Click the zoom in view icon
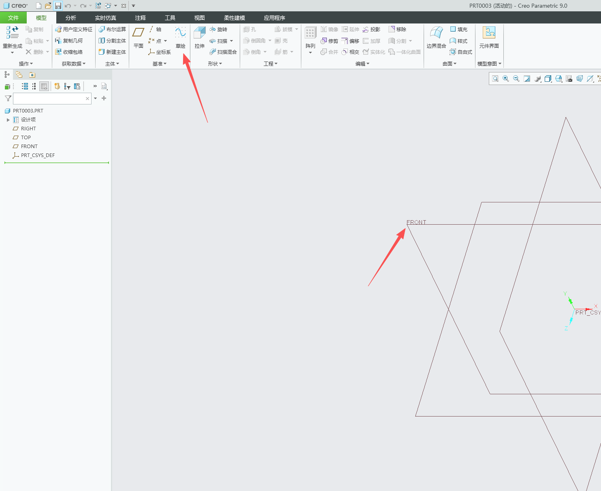The image size is (601, 491). coord(506,79)
